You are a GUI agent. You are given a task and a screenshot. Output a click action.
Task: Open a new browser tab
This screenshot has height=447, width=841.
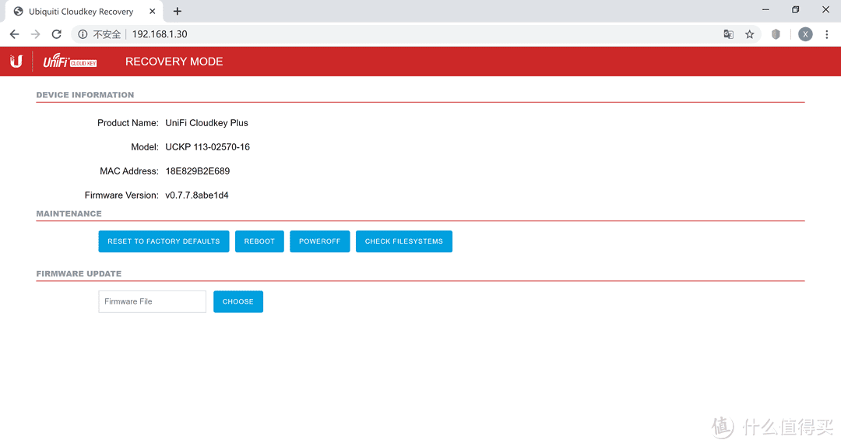click(178, 12)
